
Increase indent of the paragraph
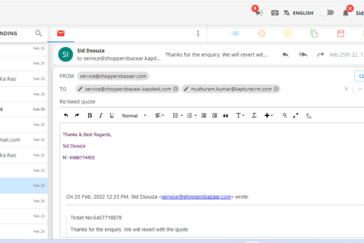[x=215, y=115]
